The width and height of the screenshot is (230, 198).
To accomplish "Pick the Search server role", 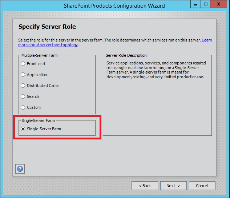I will click(x=23, y=96).
